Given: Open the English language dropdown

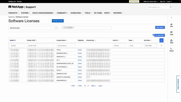Looking at the screenshot, I should pos(169,1).
